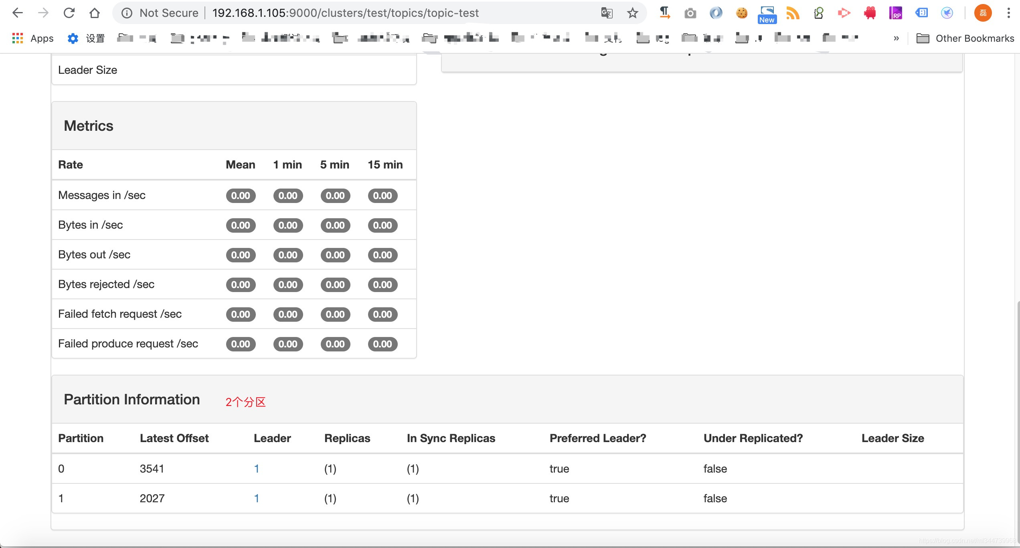Select the Bytes out /sec row

click(x=234, y=254)
